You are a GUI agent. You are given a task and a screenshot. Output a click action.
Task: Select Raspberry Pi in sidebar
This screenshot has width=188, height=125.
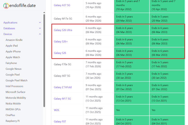tap(13, 121)
